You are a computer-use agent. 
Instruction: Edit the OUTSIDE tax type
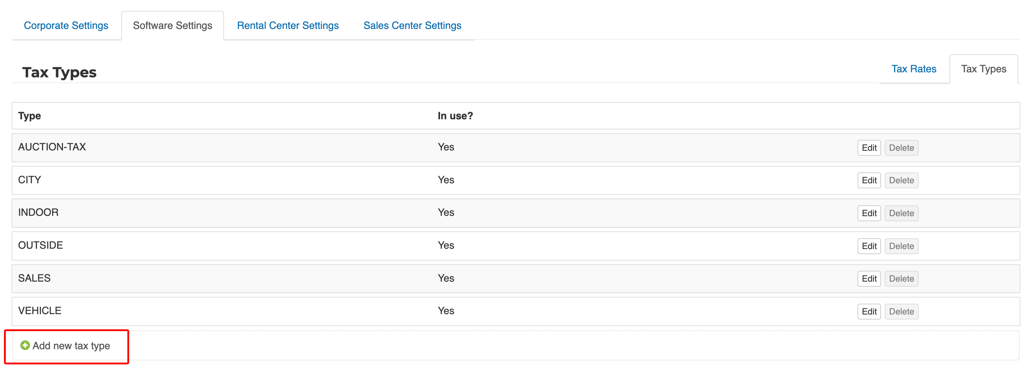pos(869,246)
